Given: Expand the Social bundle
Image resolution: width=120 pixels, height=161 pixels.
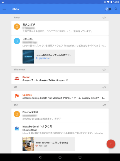Looking at the screenshot, I should click(x=60, y=78).
